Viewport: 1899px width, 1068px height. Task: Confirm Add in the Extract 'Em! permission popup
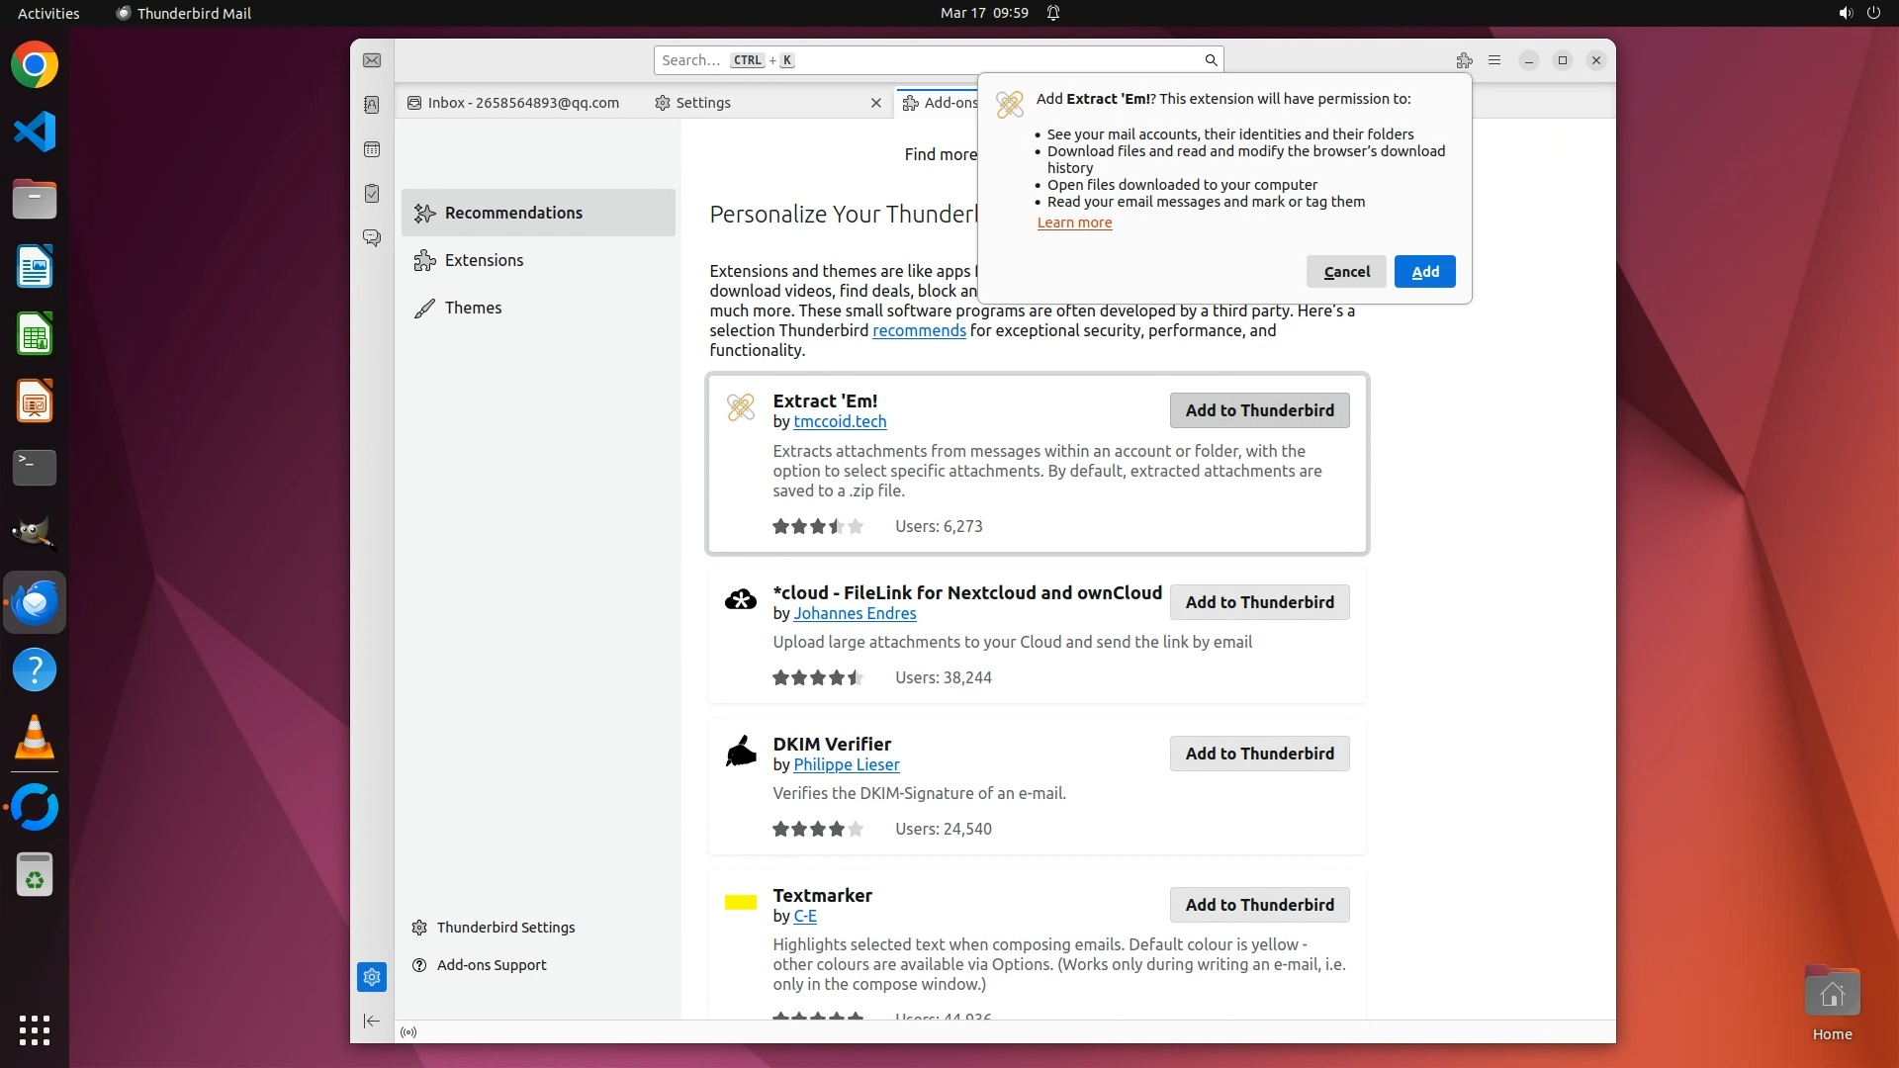(x=1424, y=272)
